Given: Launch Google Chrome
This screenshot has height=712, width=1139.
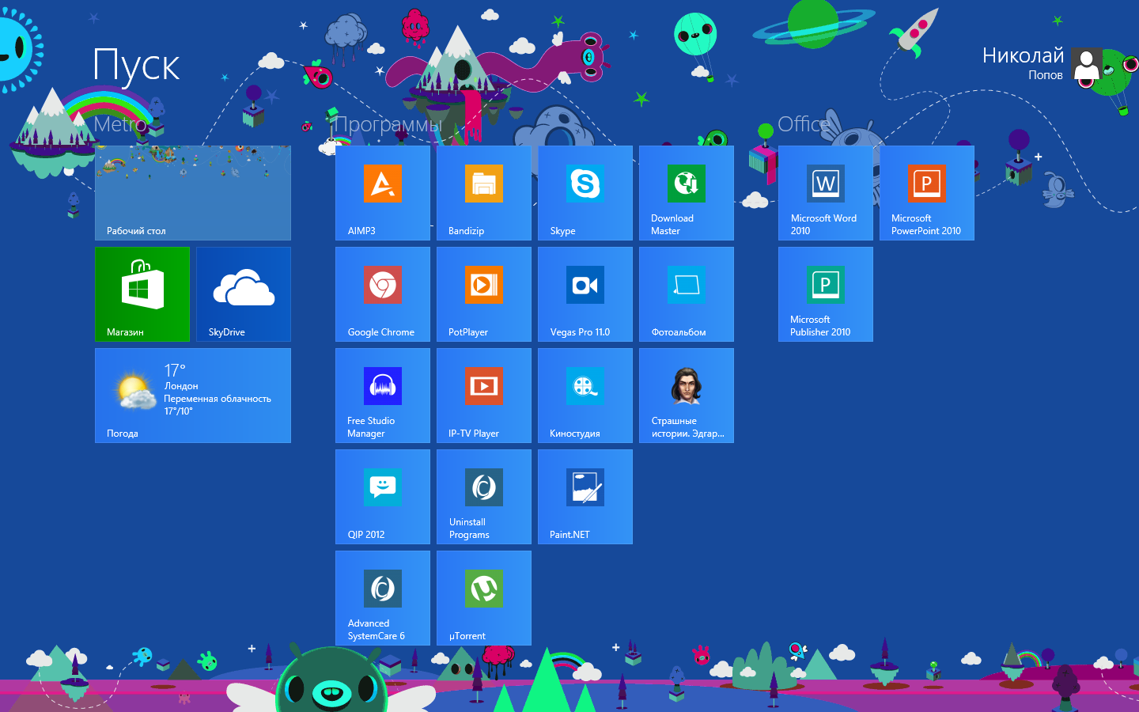Looking at the screenshot, I should pyautogui.click(x=383, y=294).
